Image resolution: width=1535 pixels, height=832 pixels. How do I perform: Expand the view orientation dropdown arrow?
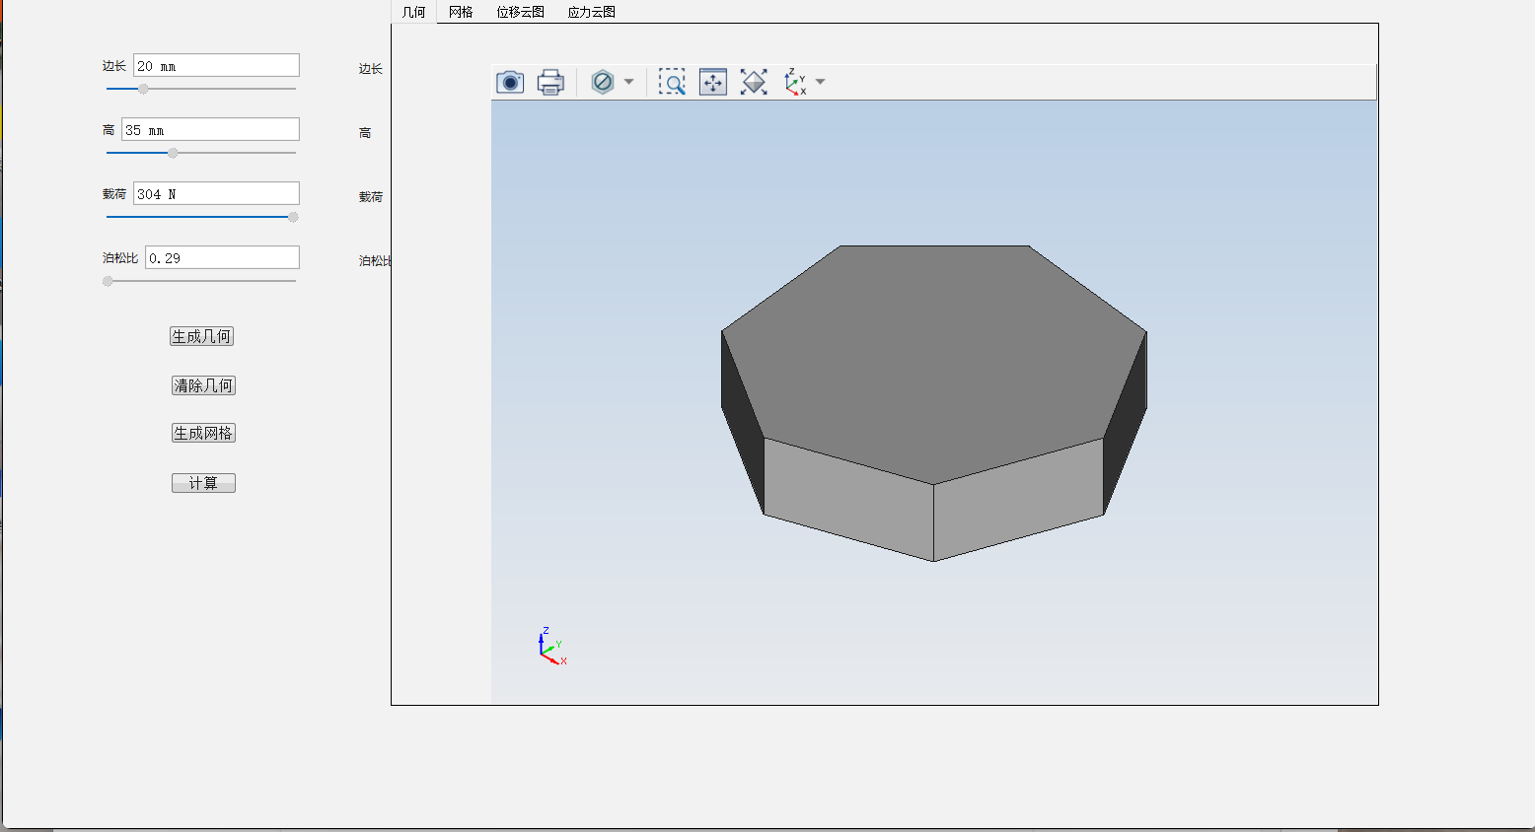(x=820, y=82)
